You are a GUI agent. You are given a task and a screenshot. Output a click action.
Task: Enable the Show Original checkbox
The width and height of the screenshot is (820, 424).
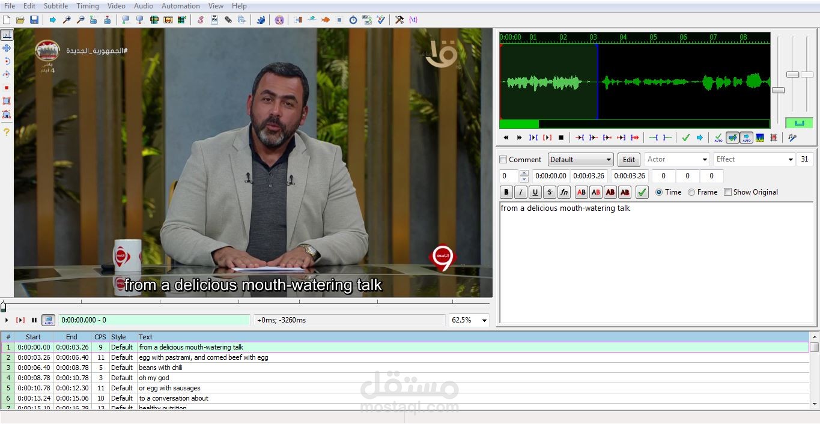click(727, 192)
